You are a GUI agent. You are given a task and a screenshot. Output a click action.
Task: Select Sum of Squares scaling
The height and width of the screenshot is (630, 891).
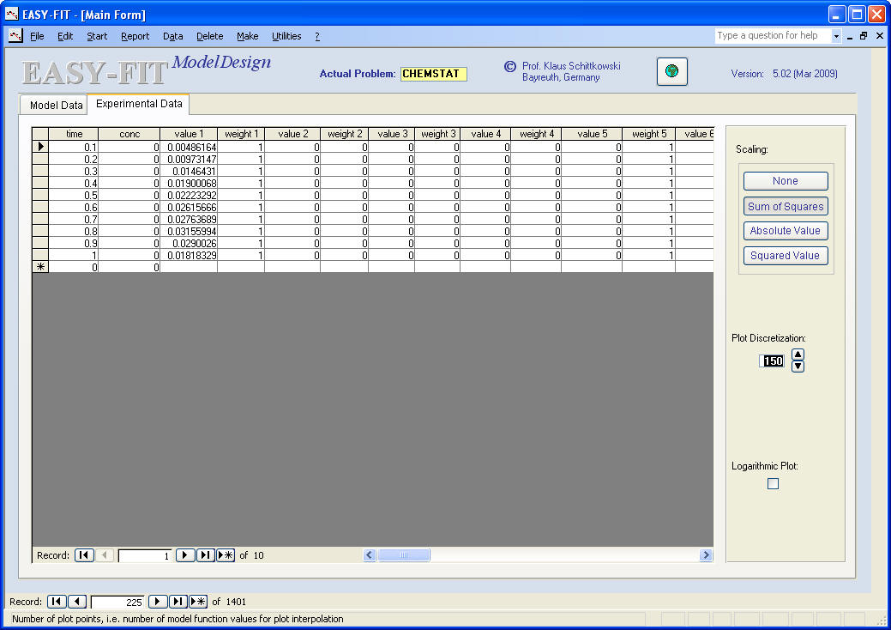tap(786, 206)
